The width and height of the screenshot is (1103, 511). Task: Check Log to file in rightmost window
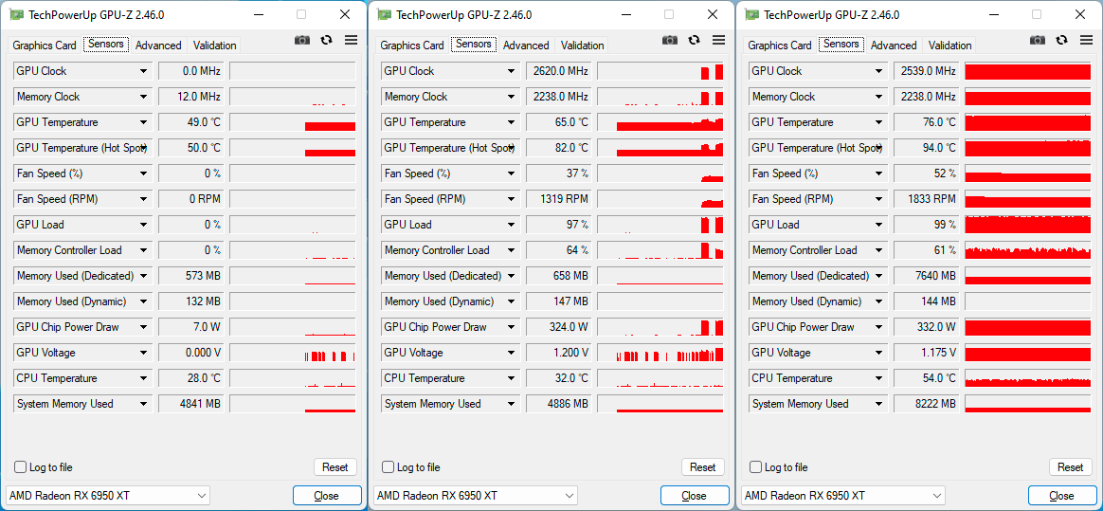(756, 467)
